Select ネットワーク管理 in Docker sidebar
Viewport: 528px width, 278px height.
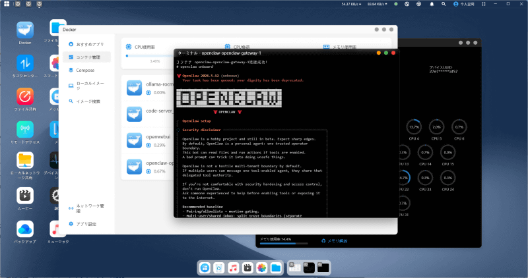pyautogui.click(x=86, y=208)
